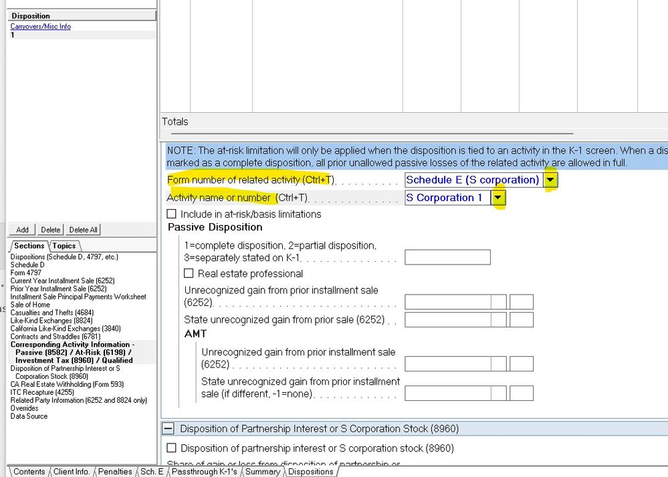This screenshot has height=477, width=668.
Task: Select the Sale of Home section
Action: [x=29, y=305]
